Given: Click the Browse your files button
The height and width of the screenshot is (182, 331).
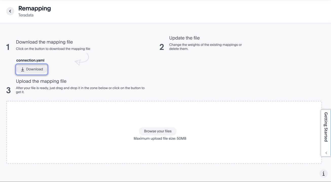Looking at the screenshot, I should pos(158,131).
